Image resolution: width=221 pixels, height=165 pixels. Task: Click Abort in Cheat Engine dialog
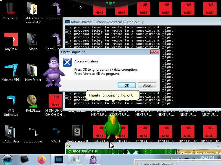(x=147, y=86)
